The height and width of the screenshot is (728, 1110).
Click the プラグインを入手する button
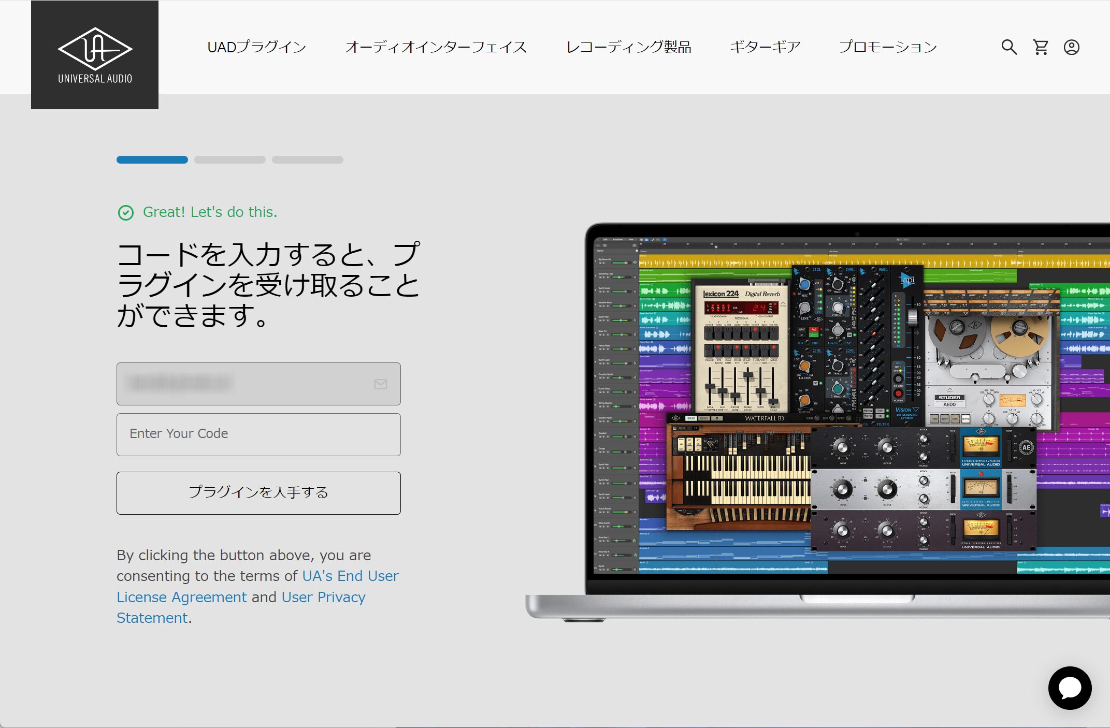258,493
